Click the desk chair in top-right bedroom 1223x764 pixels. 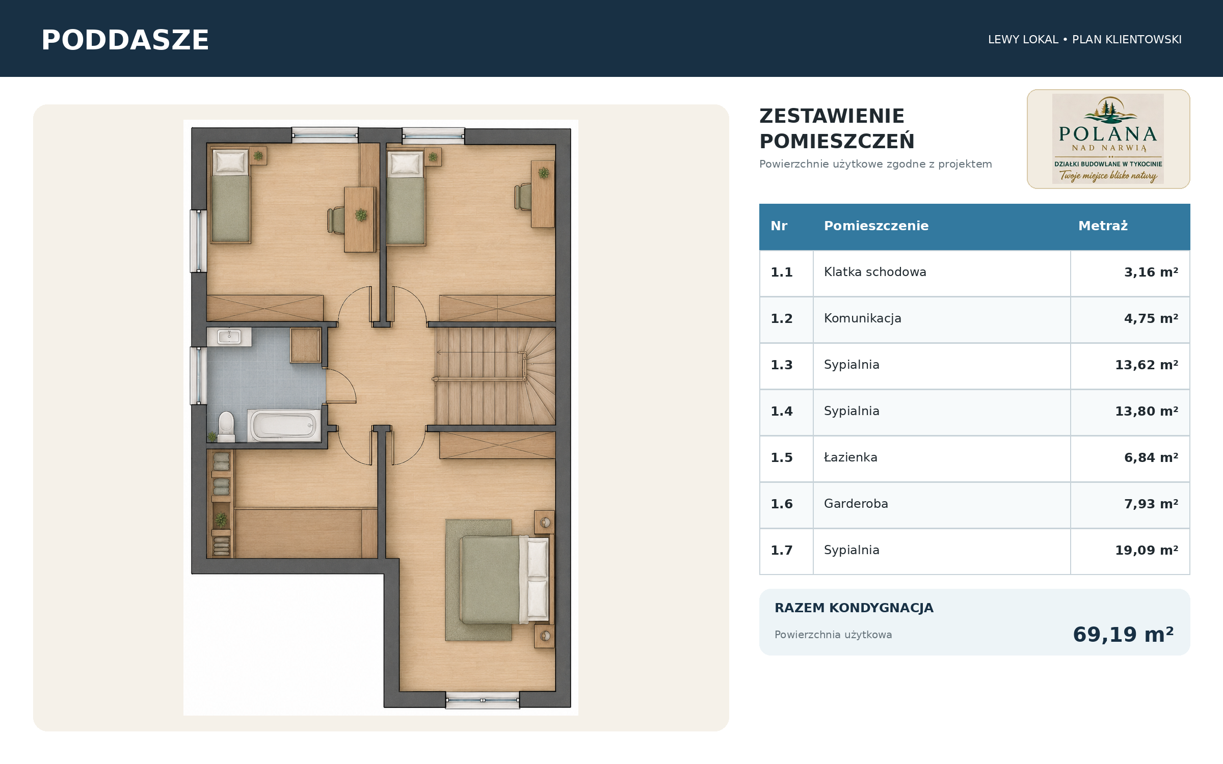[x=523, y=197]
